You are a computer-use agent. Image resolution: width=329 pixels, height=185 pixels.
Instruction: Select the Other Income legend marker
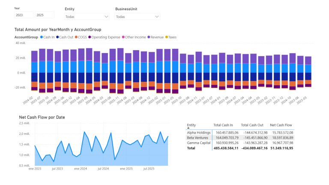pyautogui.click(x=123, y=37)
